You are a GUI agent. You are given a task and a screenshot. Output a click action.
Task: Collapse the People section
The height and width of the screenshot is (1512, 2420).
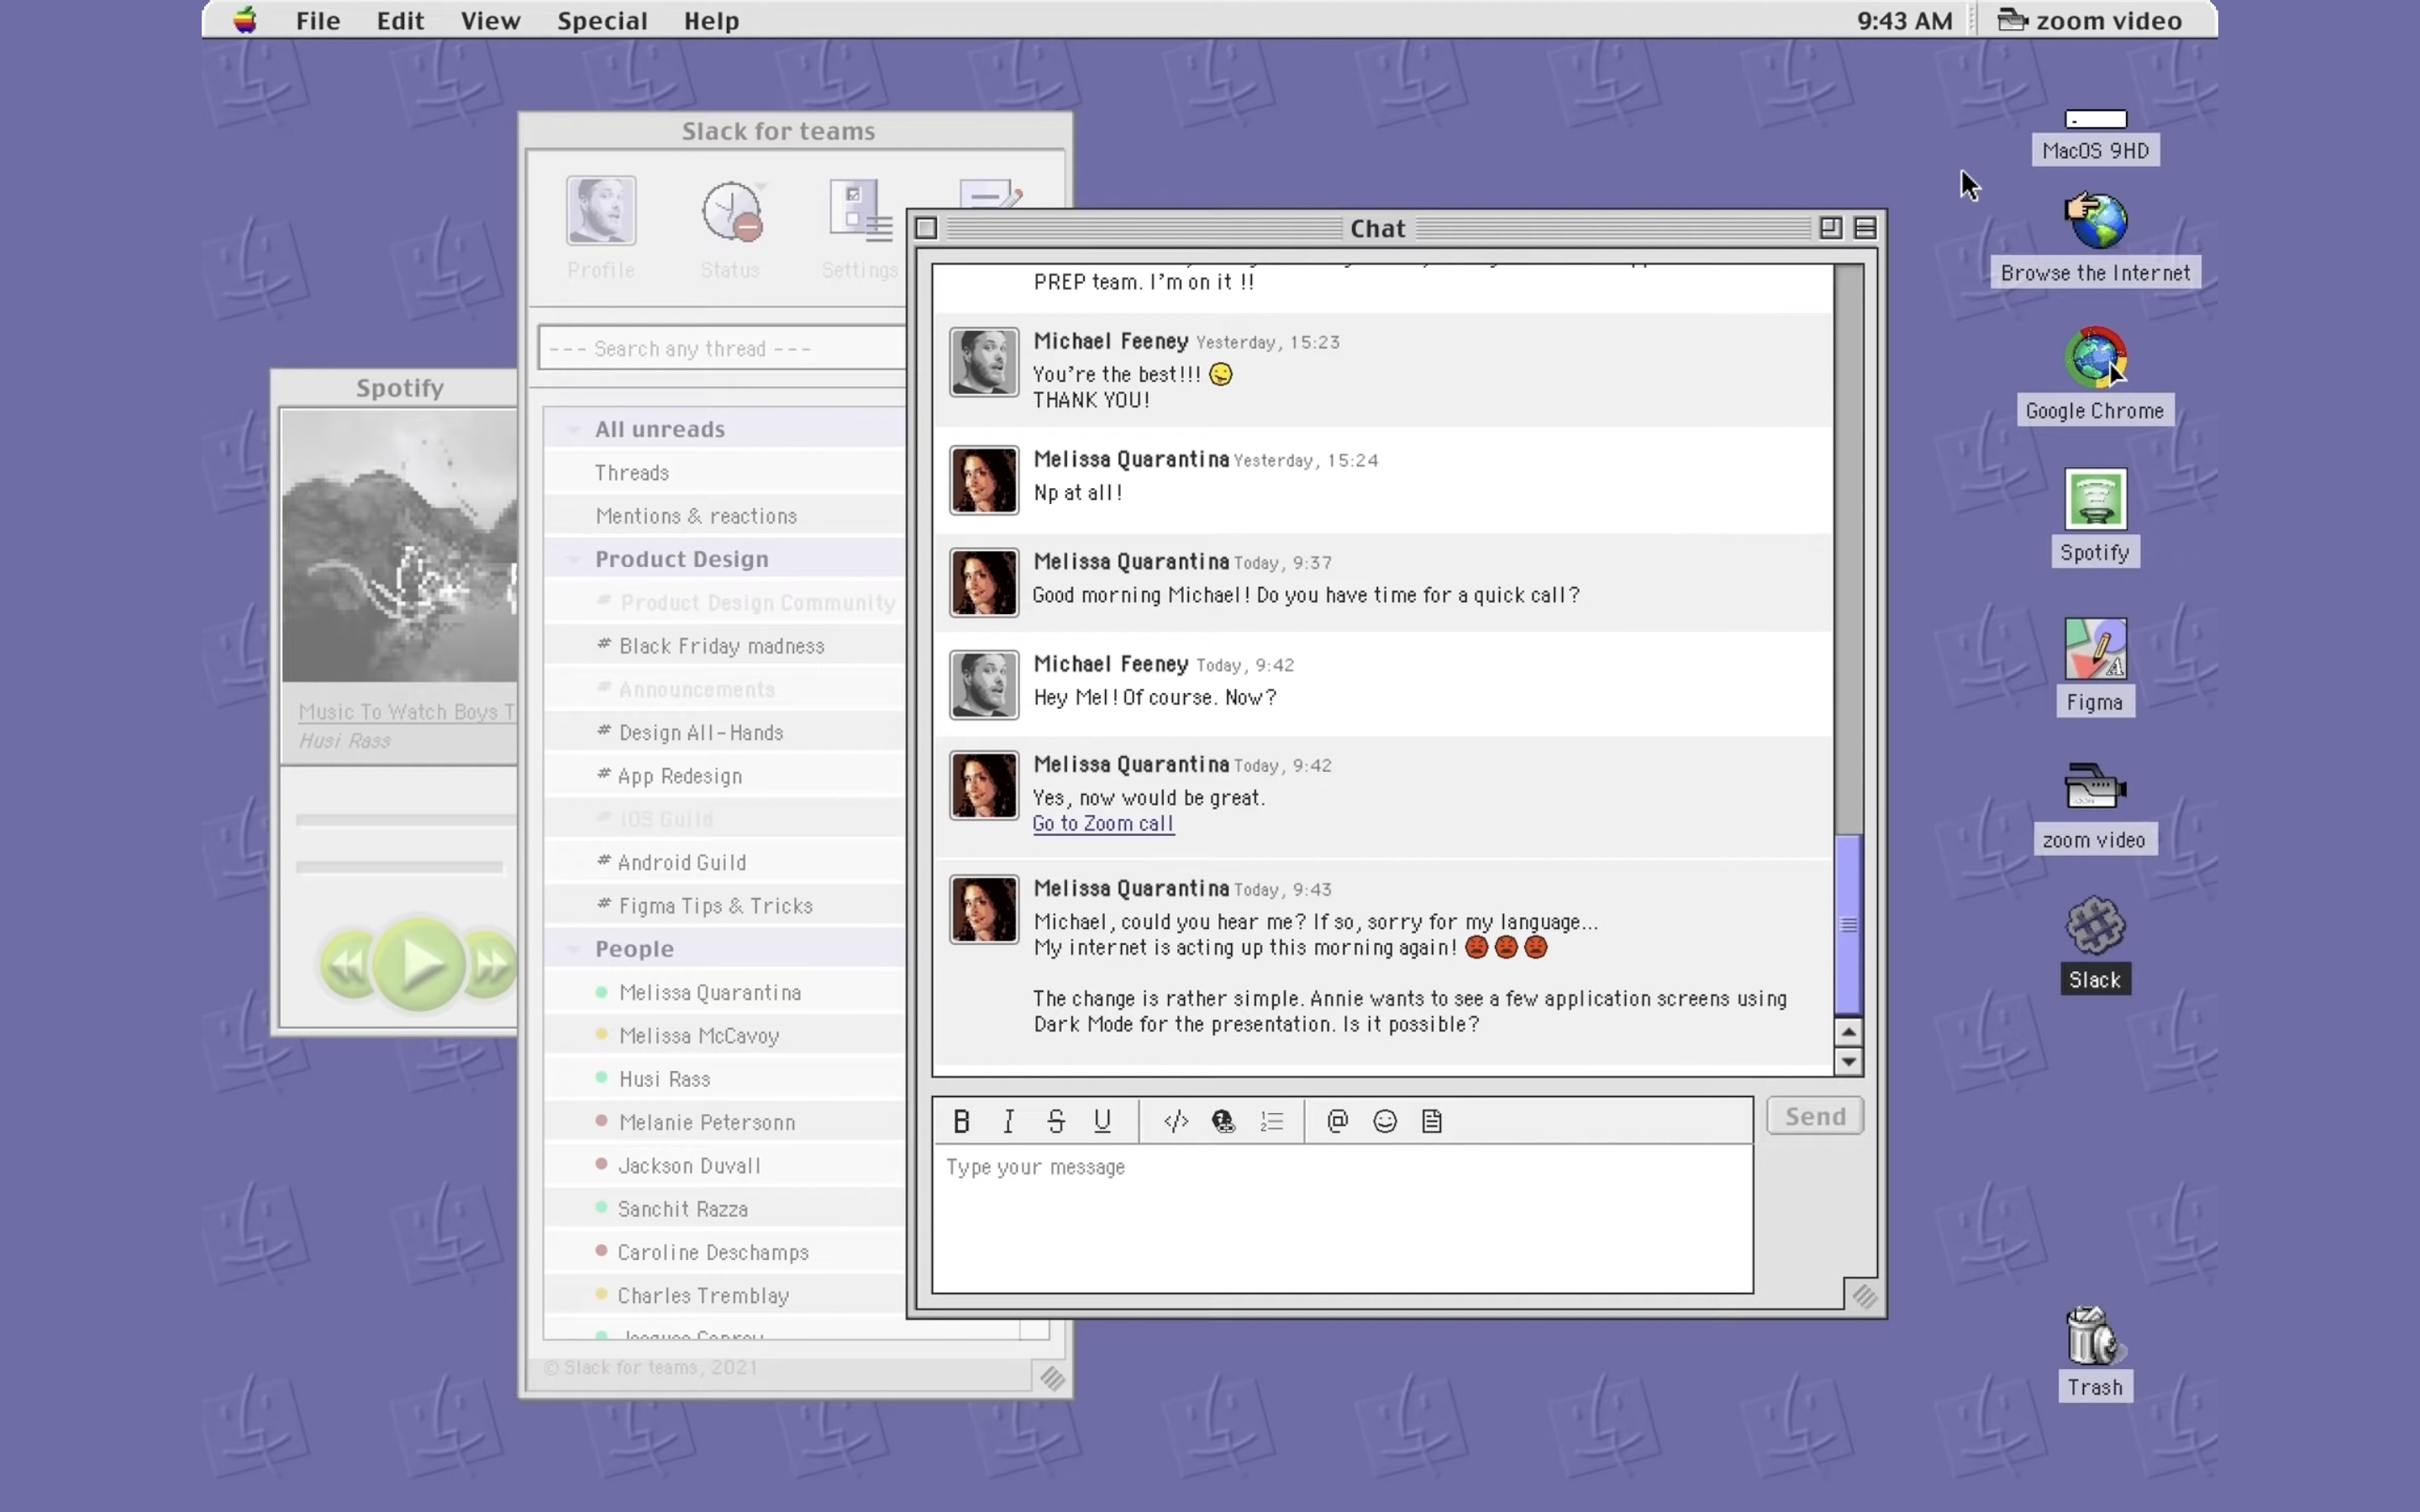(x=573, y=949)
